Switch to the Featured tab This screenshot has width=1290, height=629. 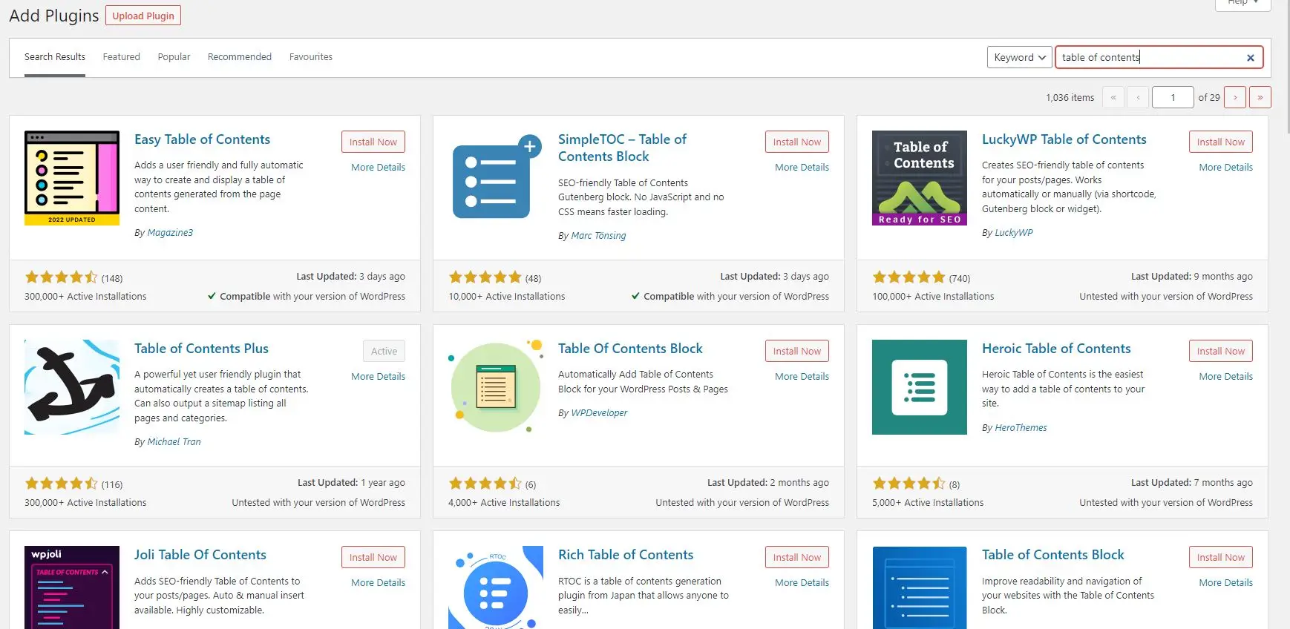(122, 57)
